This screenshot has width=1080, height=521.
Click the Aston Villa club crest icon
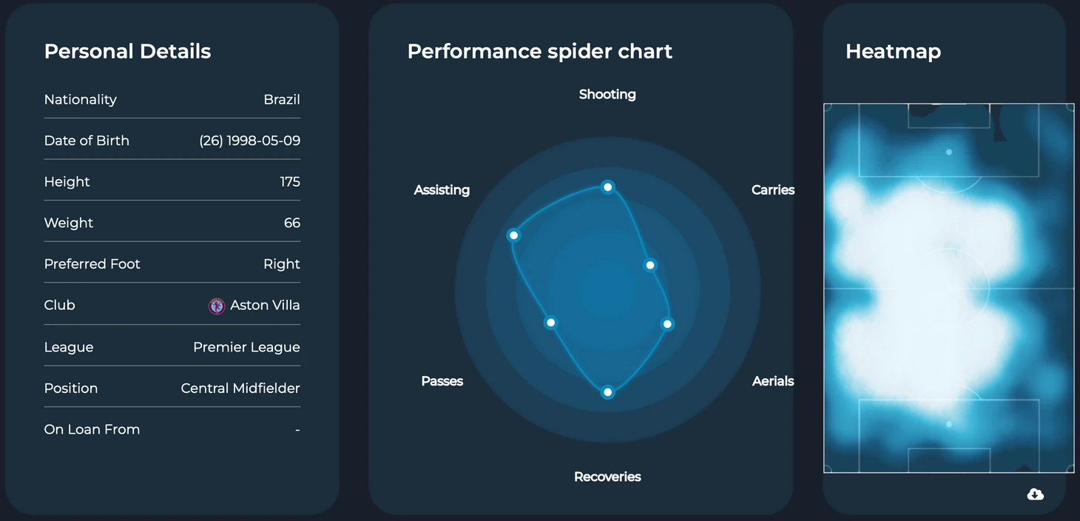point(217,306)
